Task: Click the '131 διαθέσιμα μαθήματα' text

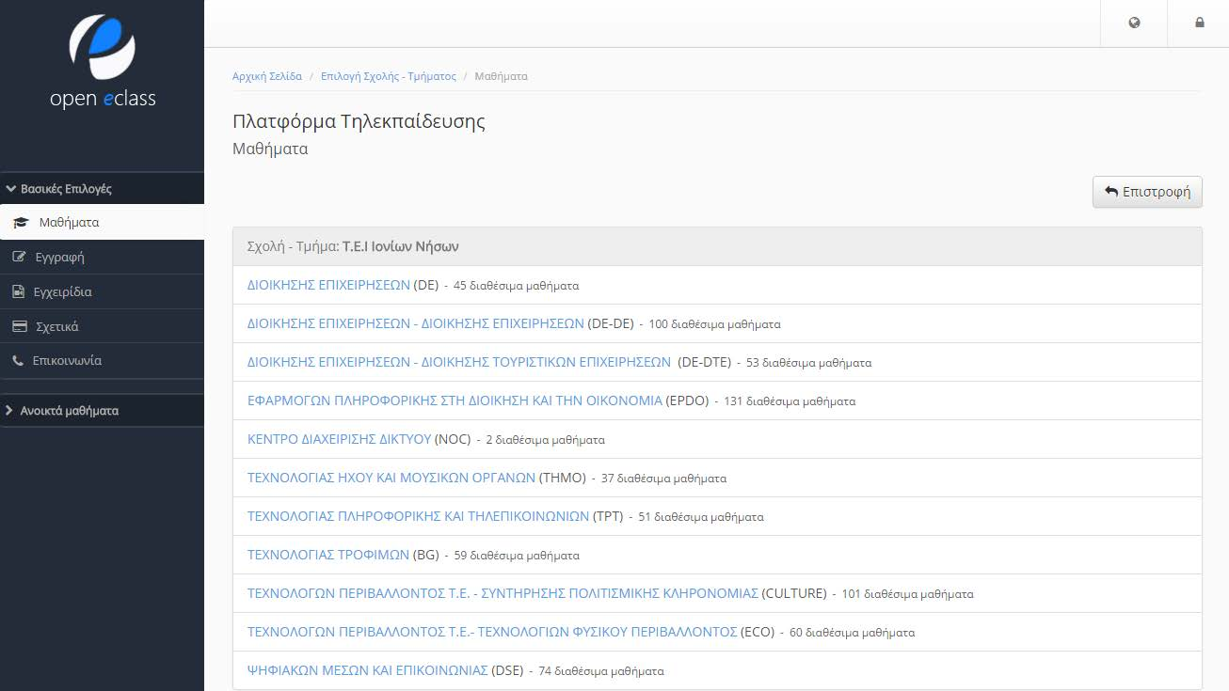Action: click(x=790, y=401)
